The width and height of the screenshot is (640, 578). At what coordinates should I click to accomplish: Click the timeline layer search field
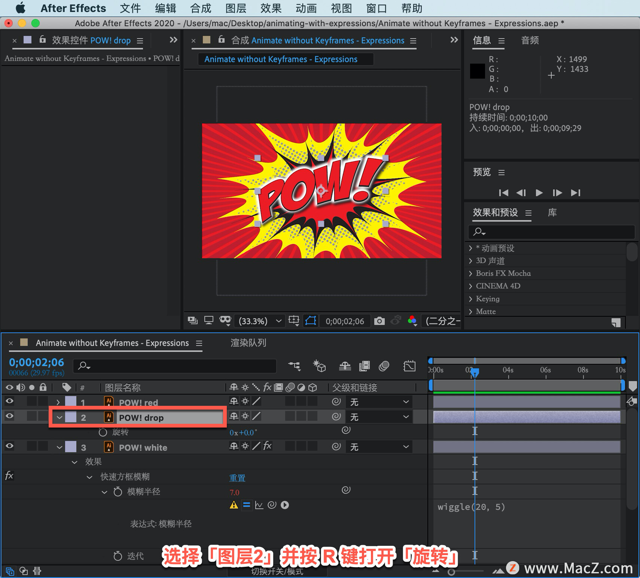point(175,366)
